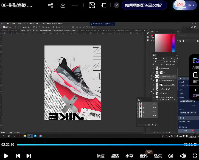Go back to the previous video

point(18,156)
